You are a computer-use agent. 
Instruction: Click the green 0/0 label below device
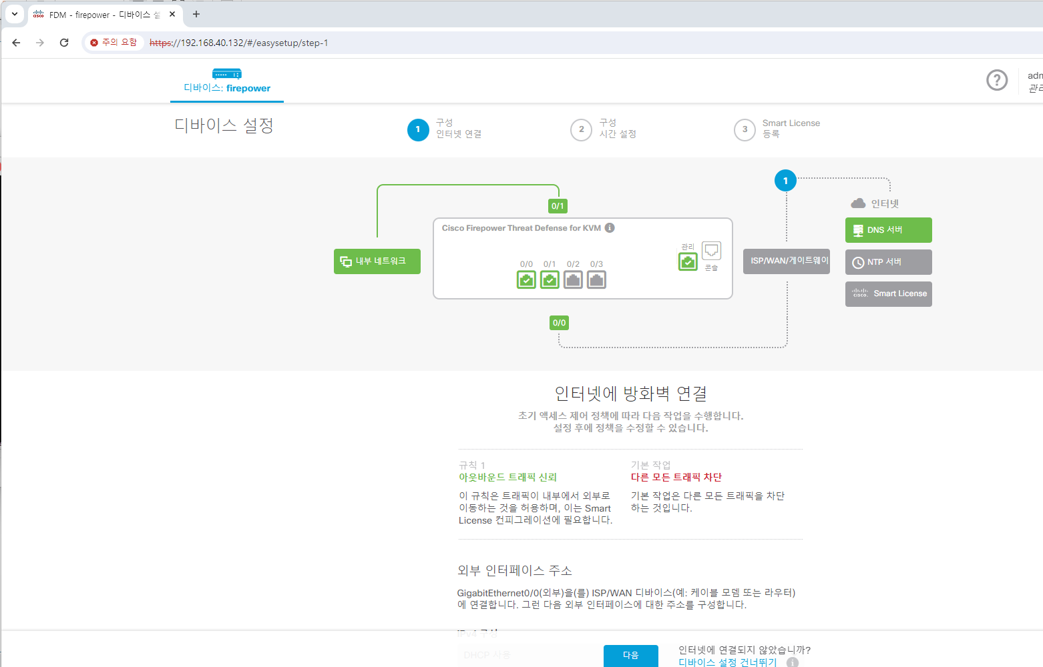point(559,323)
